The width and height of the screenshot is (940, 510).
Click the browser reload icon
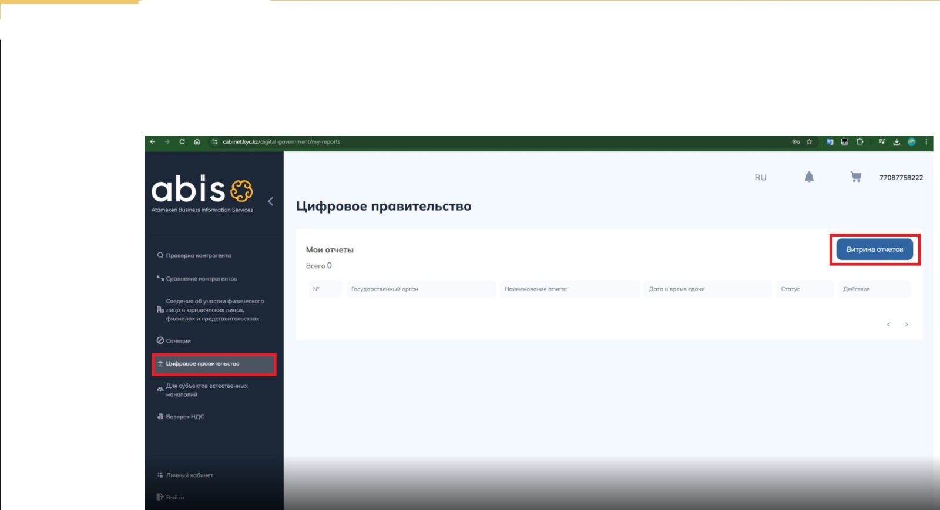click(182, 142)
